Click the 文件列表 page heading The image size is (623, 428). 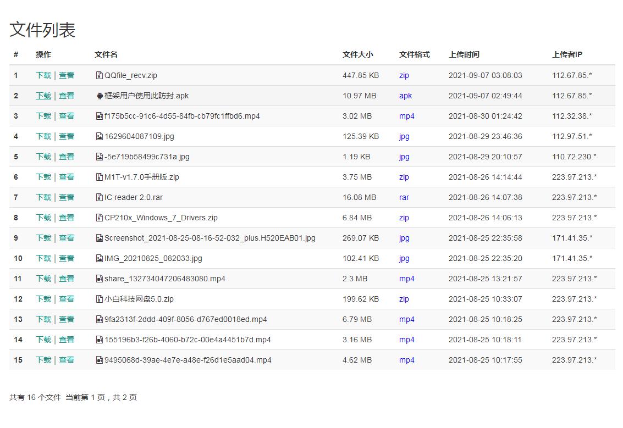click(x=42, y=30)
